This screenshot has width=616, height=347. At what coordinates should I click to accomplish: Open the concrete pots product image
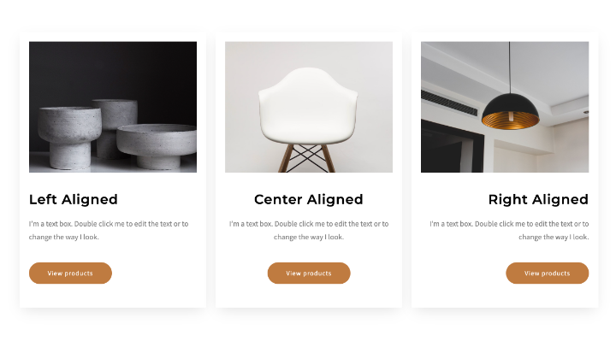click(x=113, y=107)
